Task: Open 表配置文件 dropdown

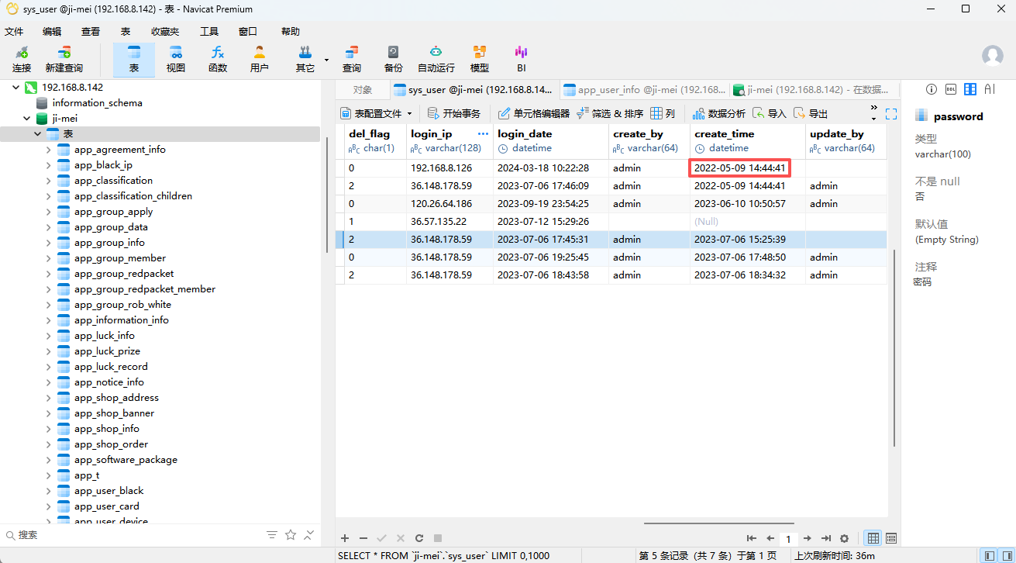Action: 377,113
